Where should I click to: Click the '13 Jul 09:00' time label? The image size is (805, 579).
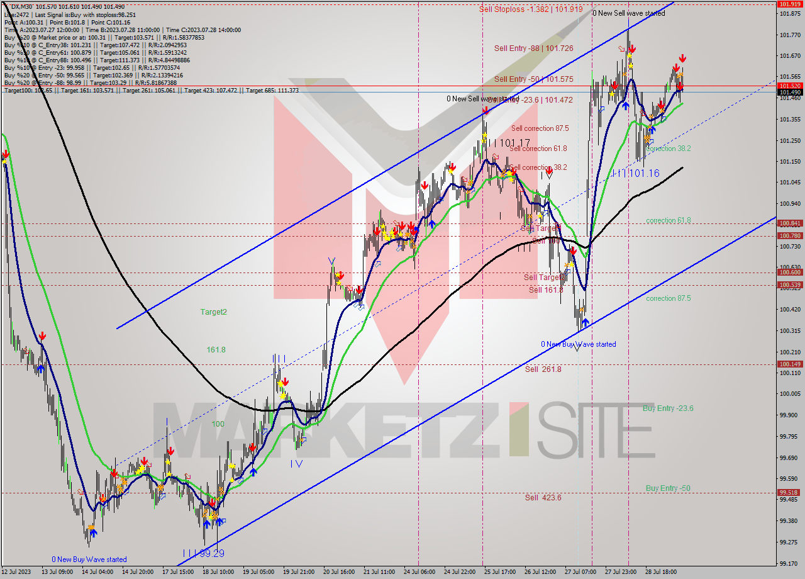click(x=57, y=572)
